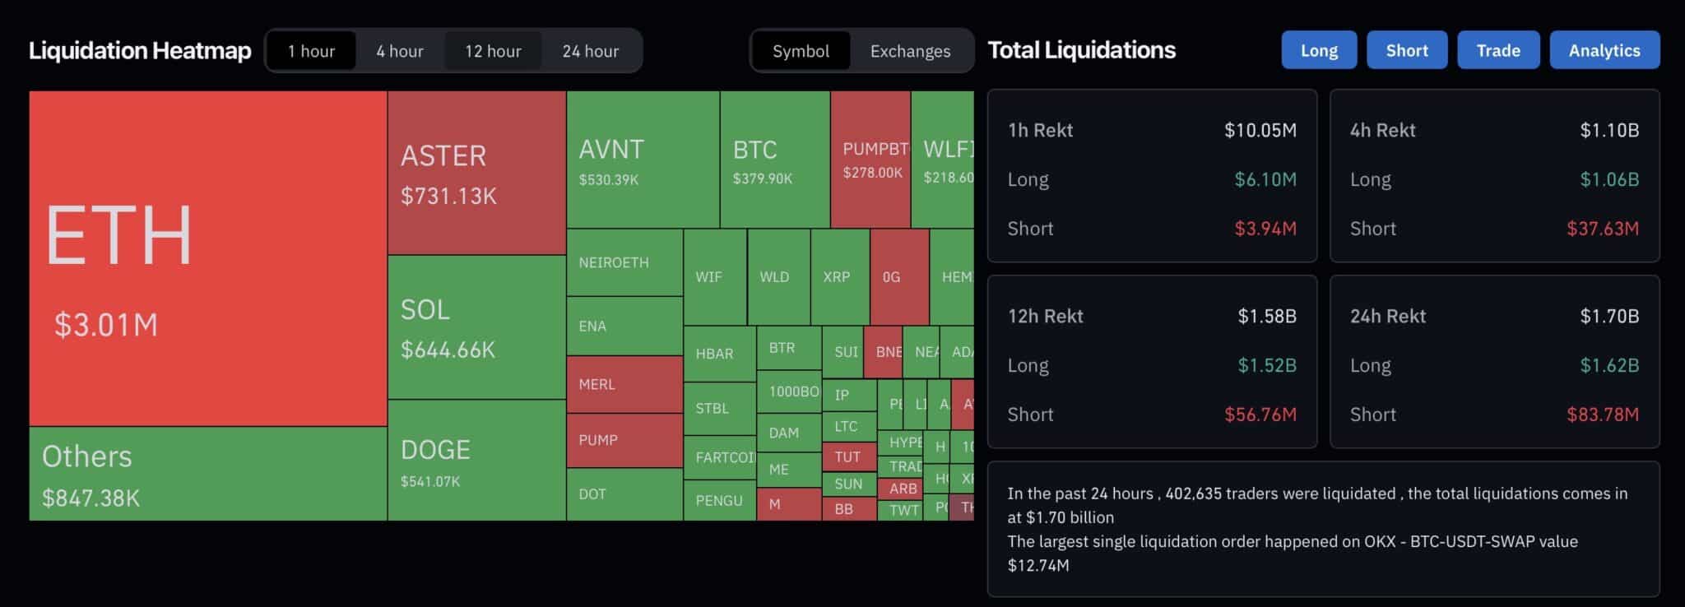Switch to the 4 hour timeframe
The image size is (1685, 607).
399,51
